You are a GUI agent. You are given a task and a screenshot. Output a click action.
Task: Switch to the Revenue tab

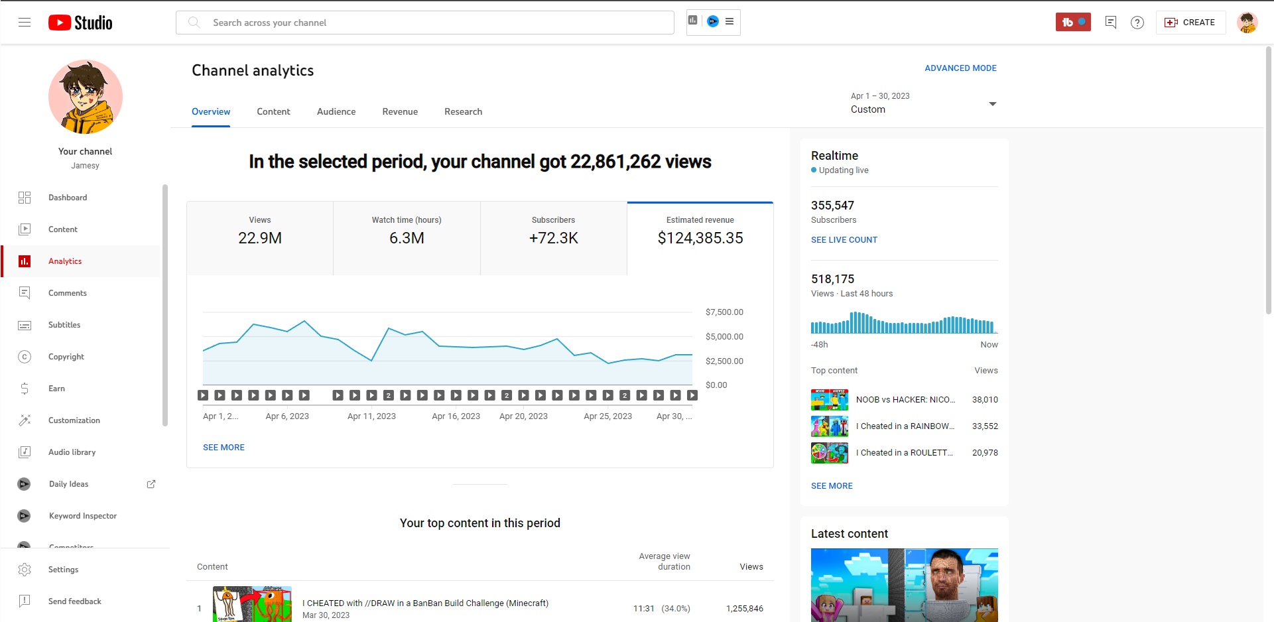click(400, 111)
